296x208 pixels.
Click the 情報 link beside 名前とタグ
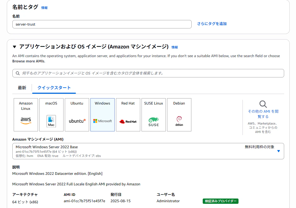[44, 8]
